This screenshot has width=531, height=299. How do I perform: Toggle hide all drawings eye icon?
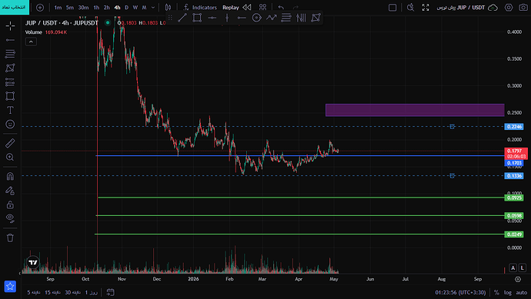(10, 218)
